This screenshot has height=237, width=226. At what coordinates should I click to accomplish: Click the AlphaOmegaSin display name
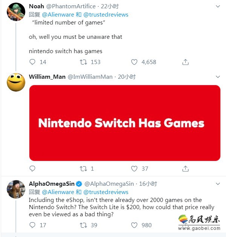pos(52,184)
